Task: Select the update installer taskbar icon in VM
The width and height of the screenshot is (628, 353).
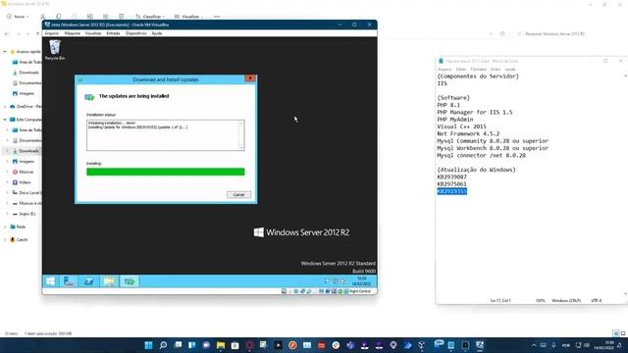Action: (129, 281)
